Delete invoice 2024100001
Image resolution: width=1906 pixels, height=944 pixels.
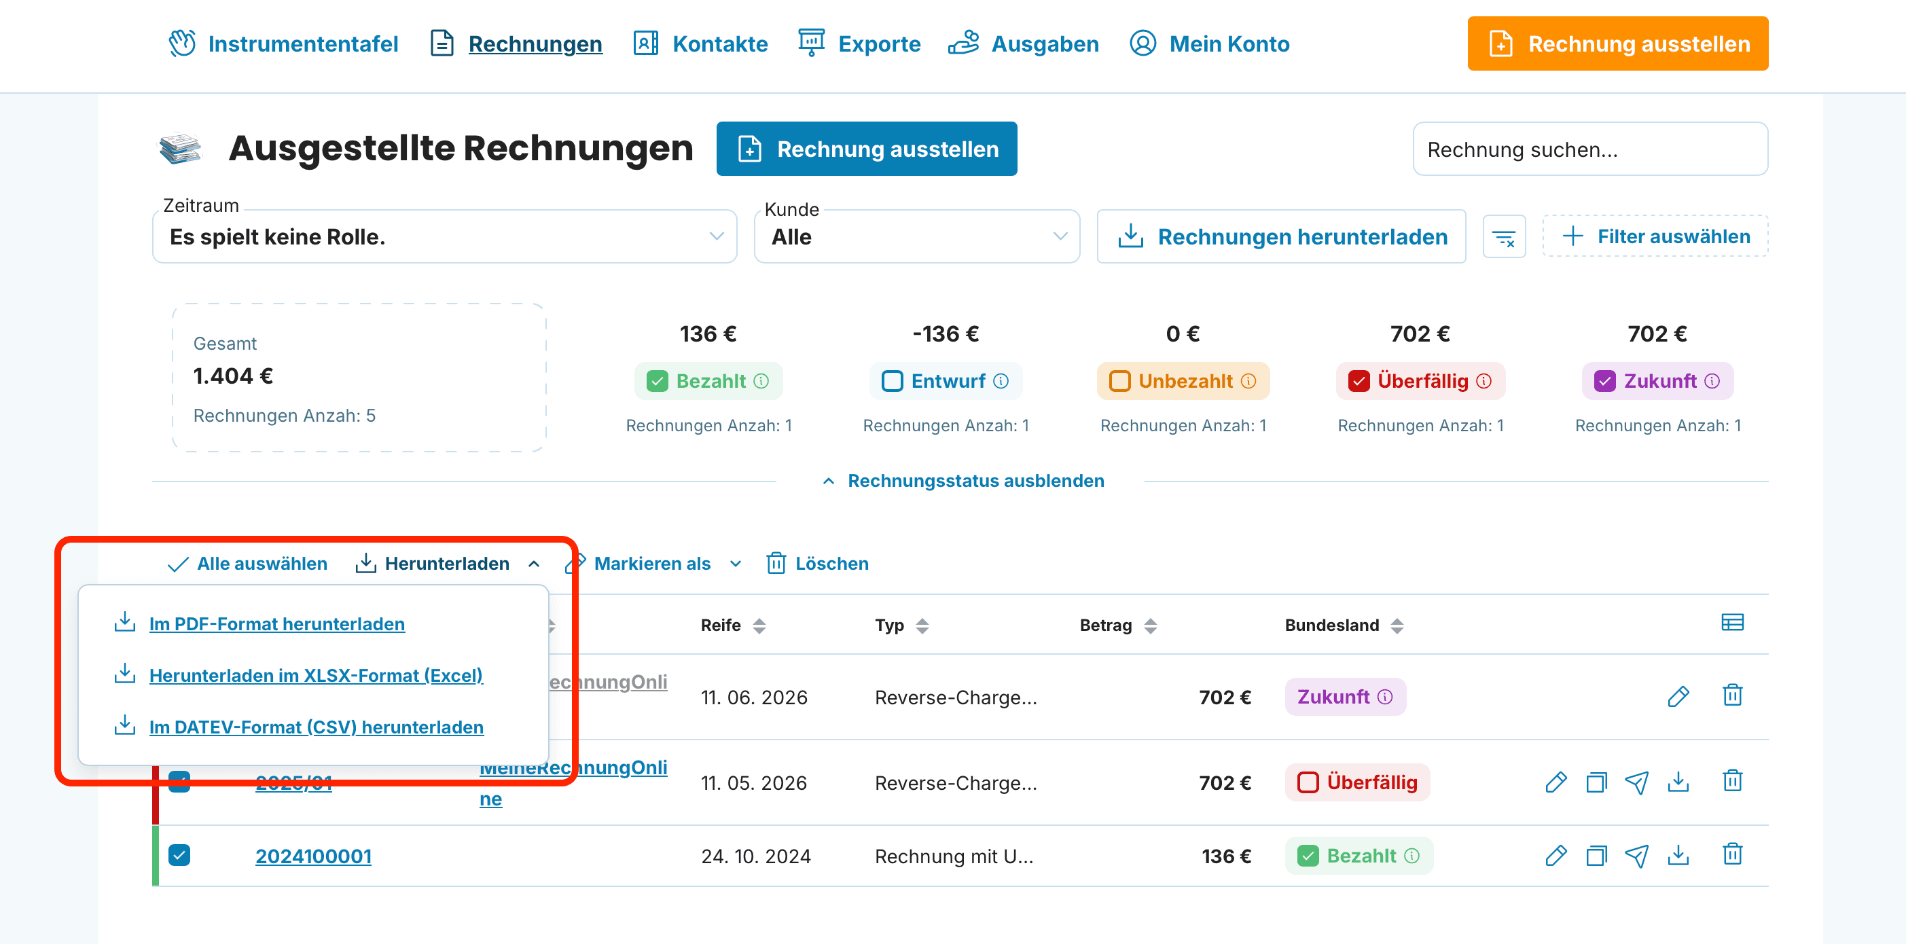click(x=1732, y=855)
